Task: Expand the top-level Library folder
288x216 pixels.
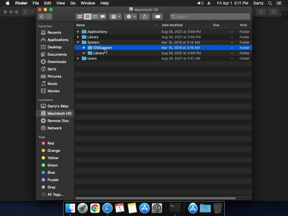Action: point(78,37)
